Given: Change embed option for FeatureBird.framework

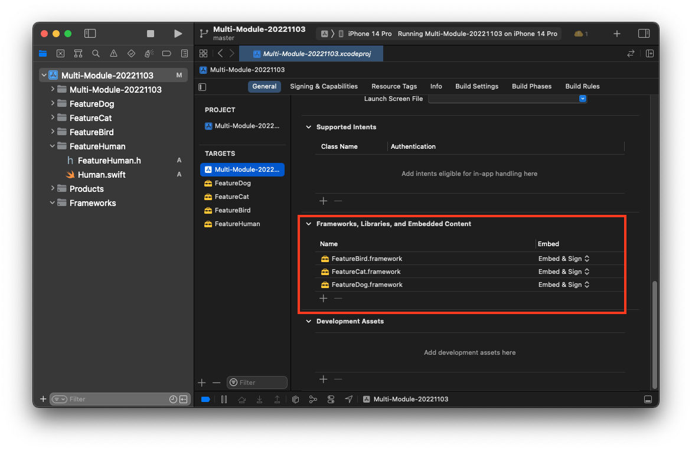Looking at the screenshot, I should coord(563,259).
